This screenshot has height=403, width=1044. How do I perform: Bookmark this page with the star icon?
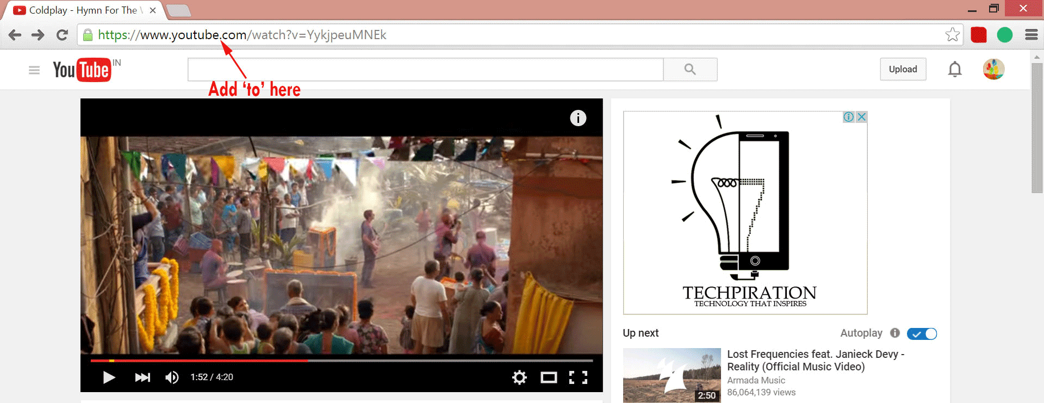click(x=952, y=35)
